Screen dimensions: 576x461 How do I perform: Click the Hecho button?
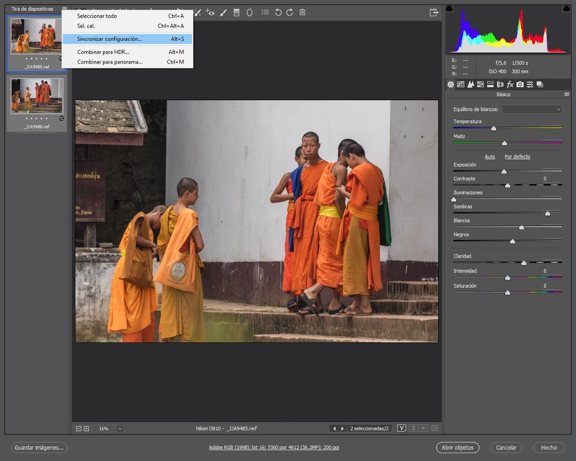(549, 447)
